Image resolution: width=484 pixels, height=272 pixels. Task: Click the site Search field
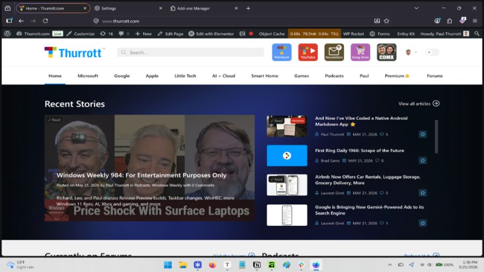tap(190, 53)
